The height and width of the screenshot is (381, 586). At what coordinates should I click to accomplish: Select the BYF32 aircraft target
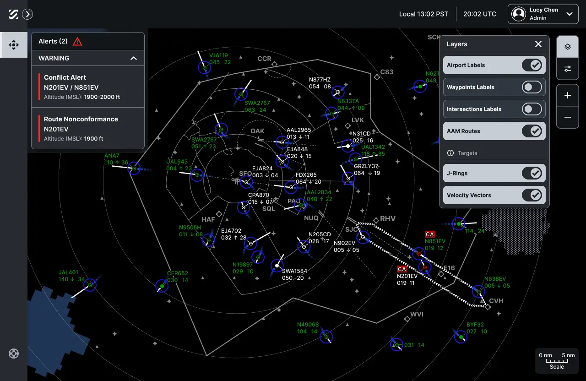[x=461, y=337]
